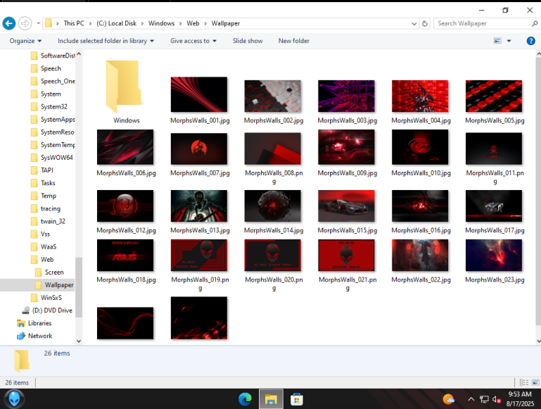Expand the address bar history dropdown
The width and height of the screenshot is (541, 409).
tap(414, 23)
